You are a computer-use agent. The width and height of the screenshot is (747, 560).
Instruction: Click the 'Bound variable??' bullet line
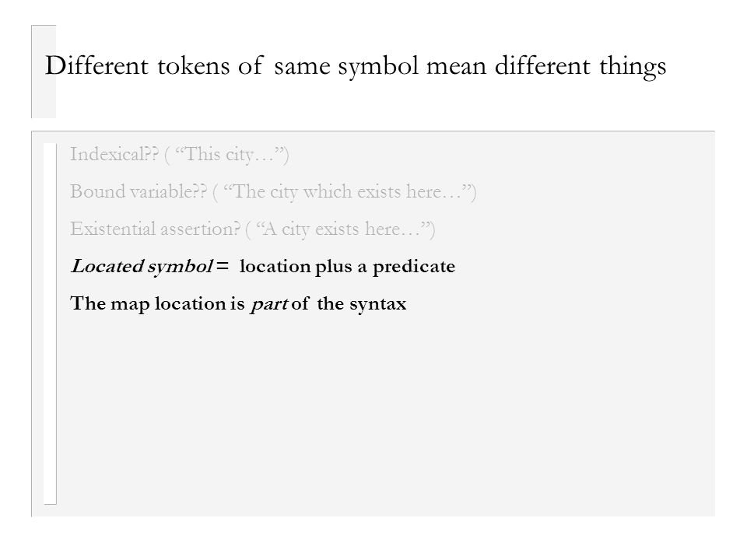coord(273,192)
